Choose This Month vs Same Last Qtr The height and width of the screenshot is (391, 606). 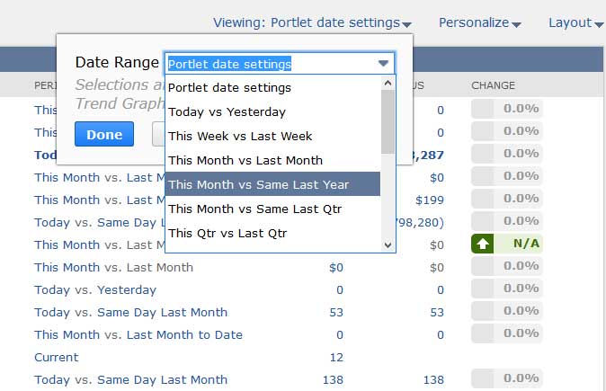pyautogui.click(x=254, y=209)
